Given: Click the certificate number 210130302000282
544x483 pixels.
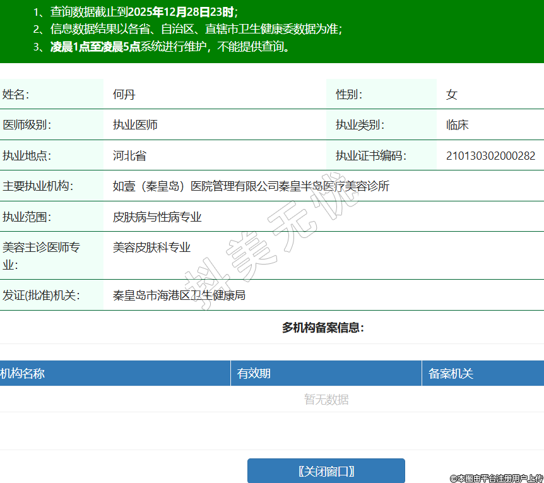Looking at the screenshot, I should click(490, 155).
